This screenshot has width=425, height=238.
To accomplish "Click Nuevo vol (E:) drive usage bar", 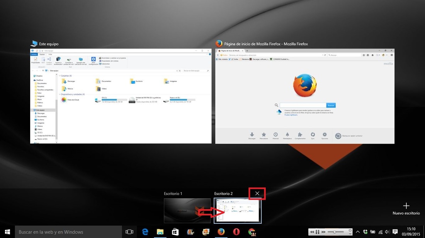I will pos(182,100).
